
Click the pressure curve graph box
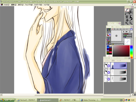[x=127, y=42]
